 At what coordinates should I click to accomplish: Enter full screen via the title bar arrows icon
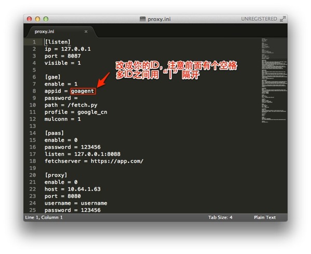point(282,19)
